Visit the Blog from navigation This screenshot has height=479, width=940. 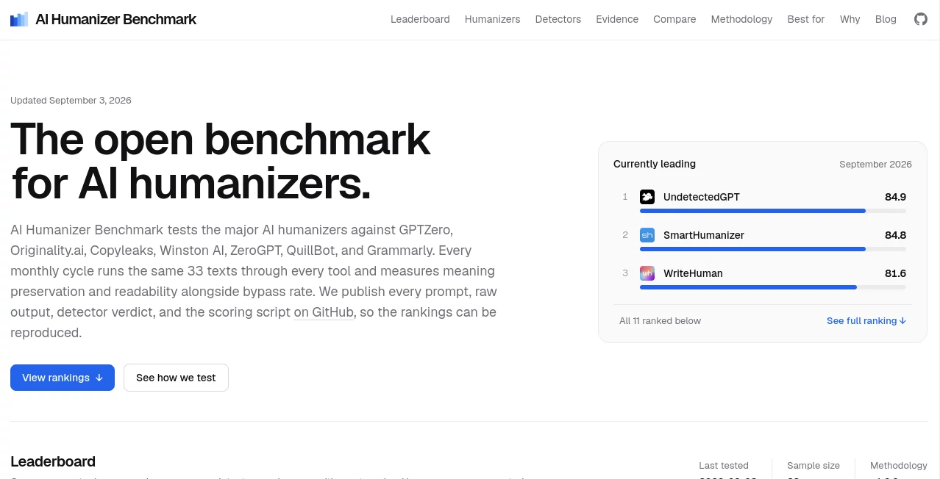point(886,19)
